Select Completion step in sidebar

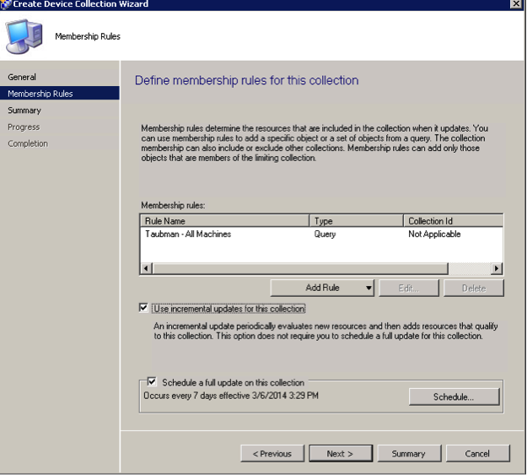coord(28,143)
